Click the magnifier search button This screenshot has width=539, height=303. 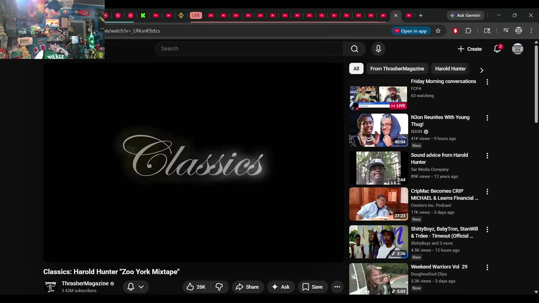tap(355, 49)
